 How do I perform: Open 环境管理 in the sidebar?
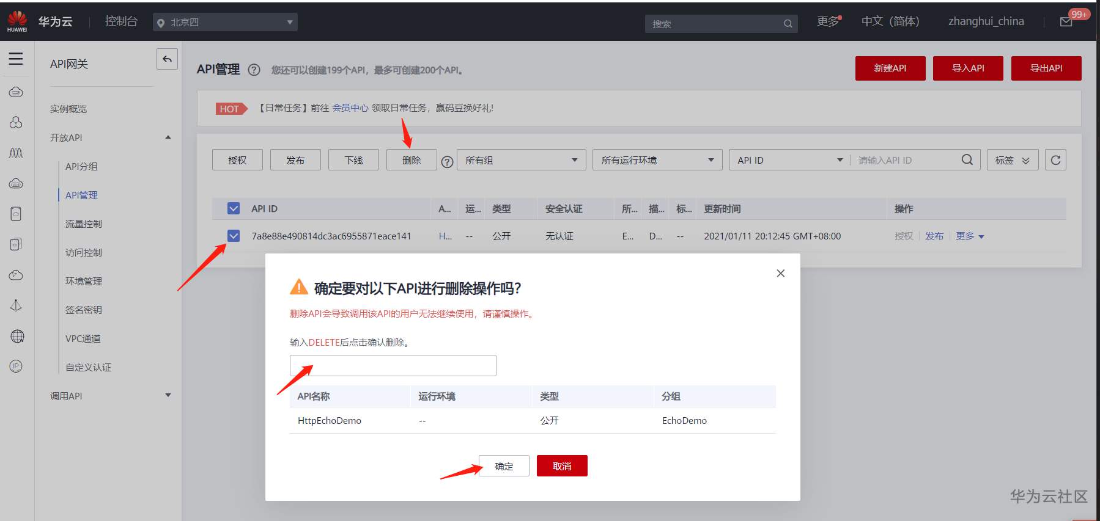pos(84,281)
